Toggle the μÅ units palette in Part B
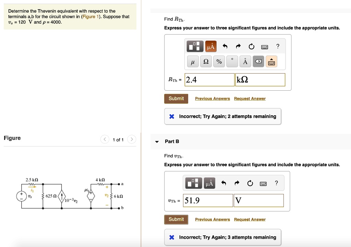 [x=209, y=183]
